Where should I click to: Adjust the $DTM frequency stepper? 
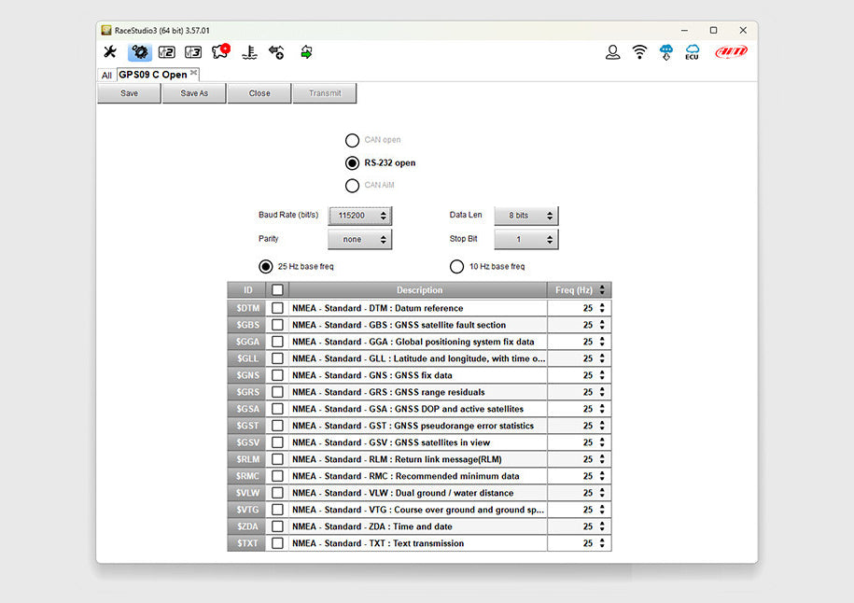602,308
